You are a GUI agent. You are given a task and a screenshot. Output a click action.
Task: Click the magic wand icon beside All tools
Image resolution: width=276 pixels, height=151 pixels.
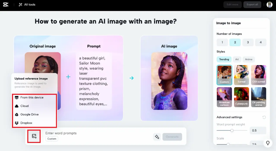coord(21,5)
